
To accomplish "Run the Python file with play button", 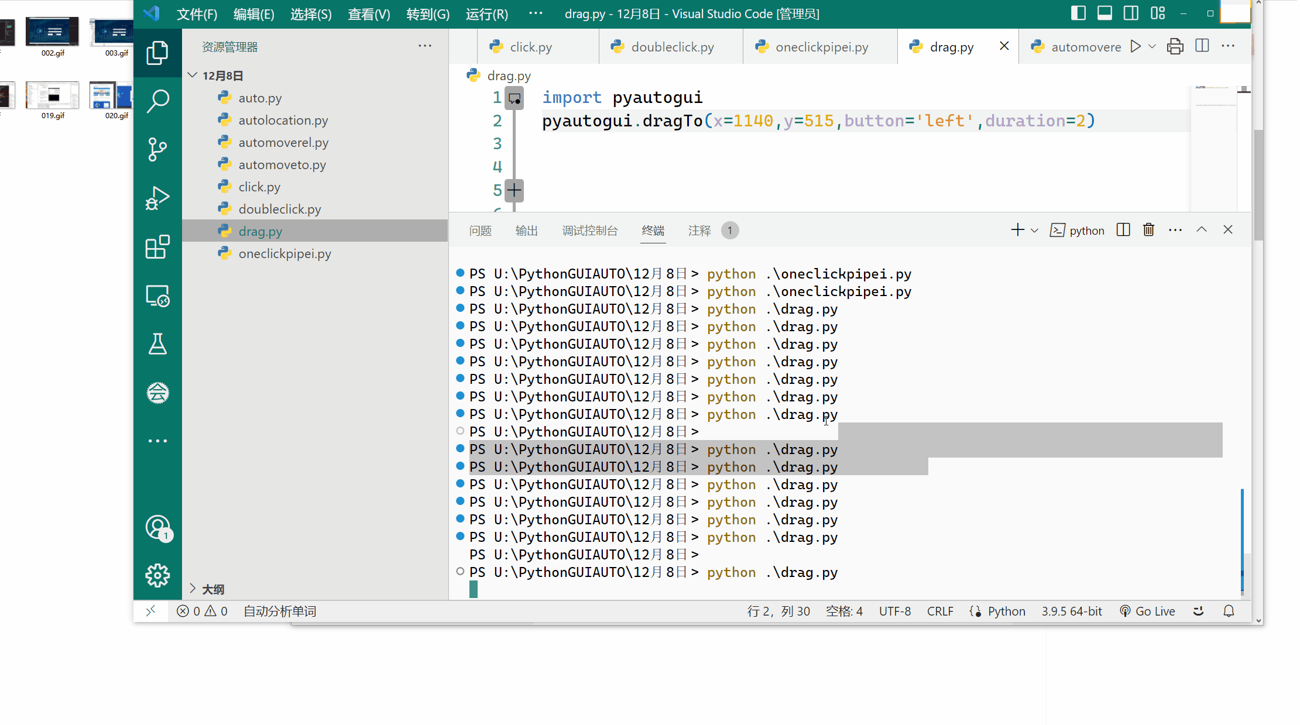I will point(1136,46).
